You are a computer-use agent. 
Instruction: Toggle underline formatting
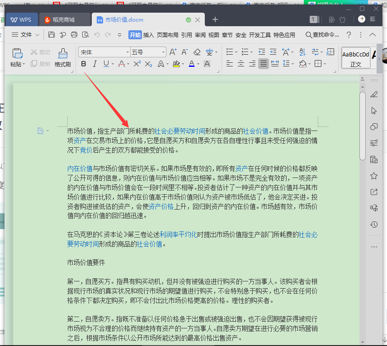point(106,64)
